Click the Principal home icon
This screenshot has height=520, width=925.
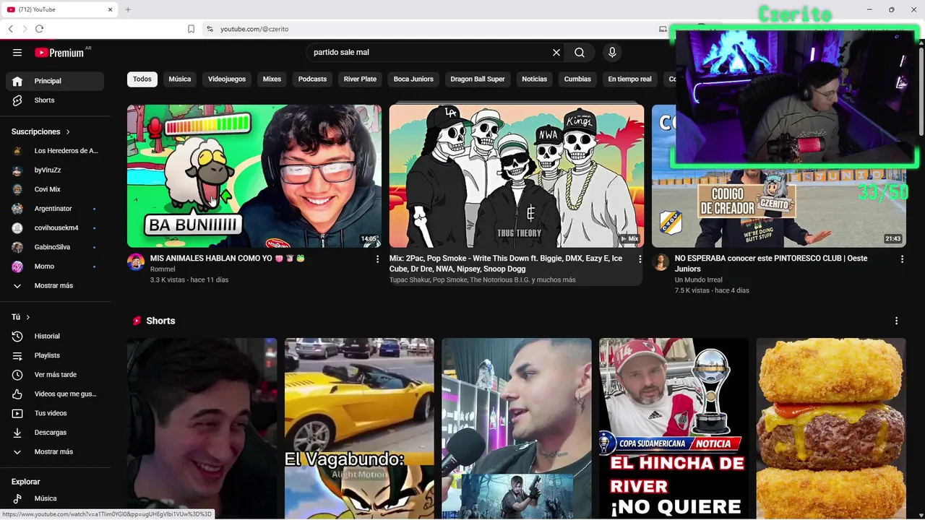[x=17, y=81]
